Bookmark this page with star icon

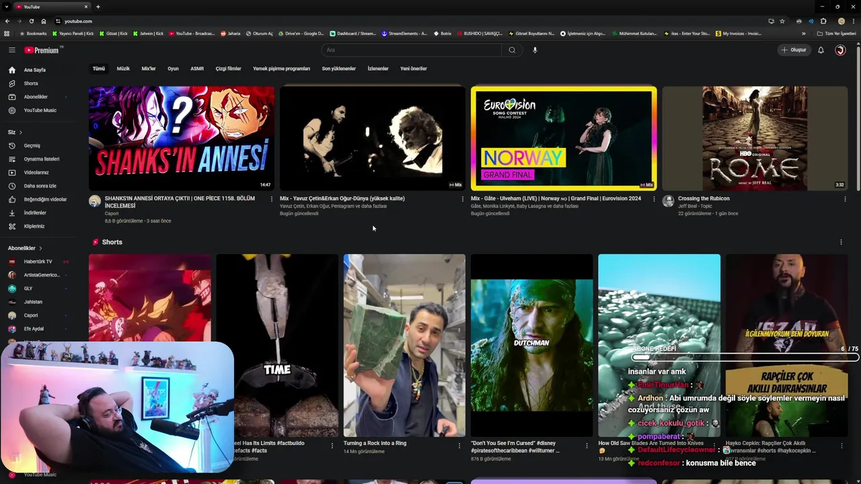[782, 21]
